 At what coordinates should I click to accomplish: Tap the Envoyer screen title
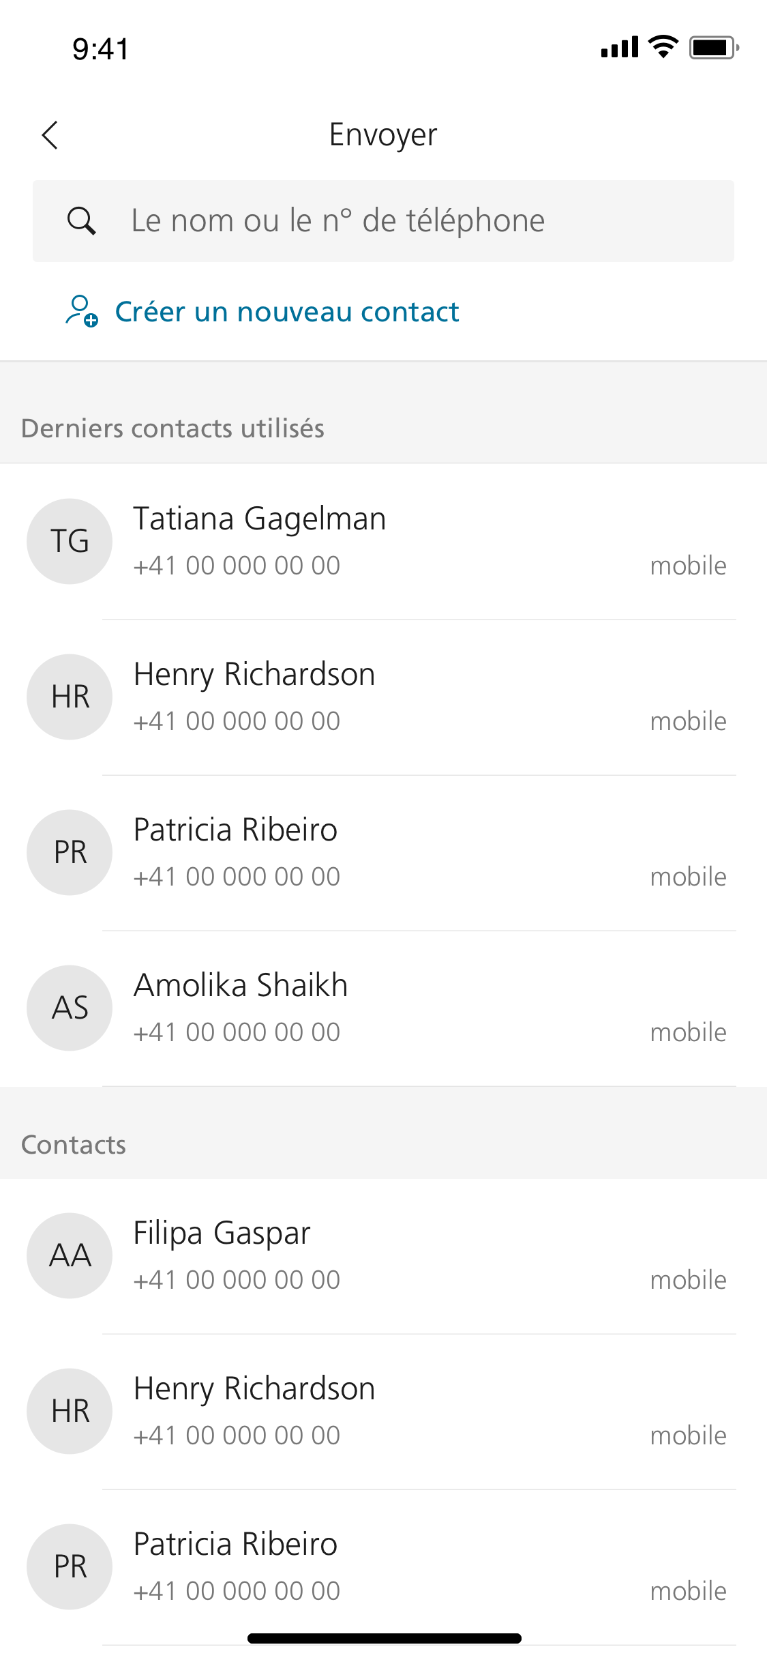383,135
